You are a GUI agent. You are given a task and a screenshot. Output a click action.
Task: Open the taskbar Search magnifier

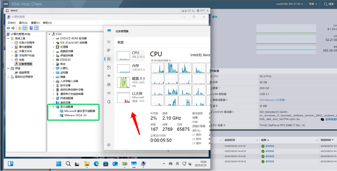point(68,164)
